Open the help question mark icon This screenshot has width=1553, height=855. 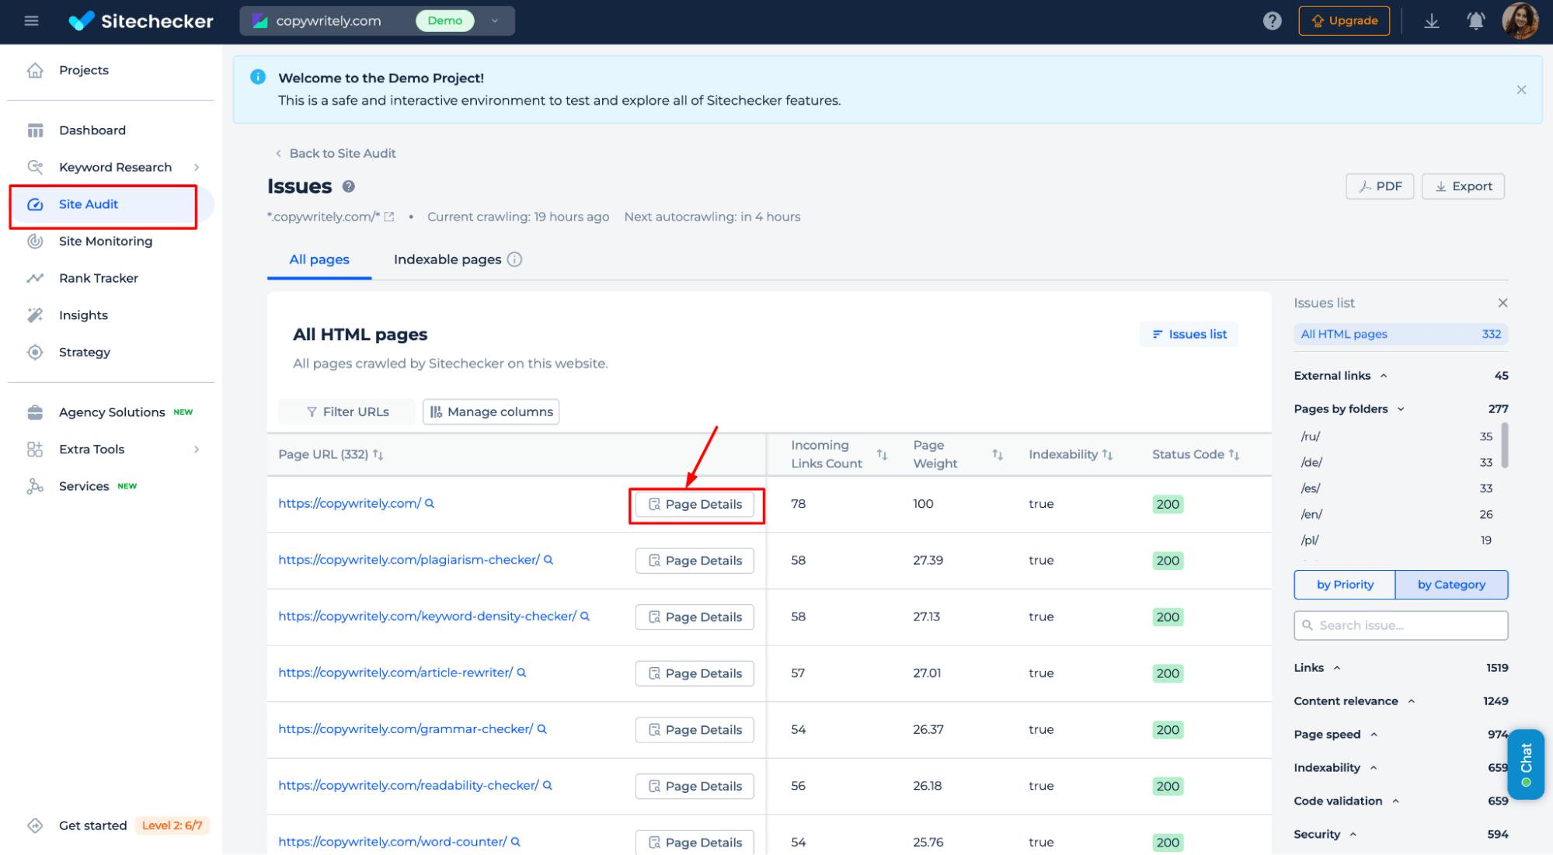(1272, 21)
